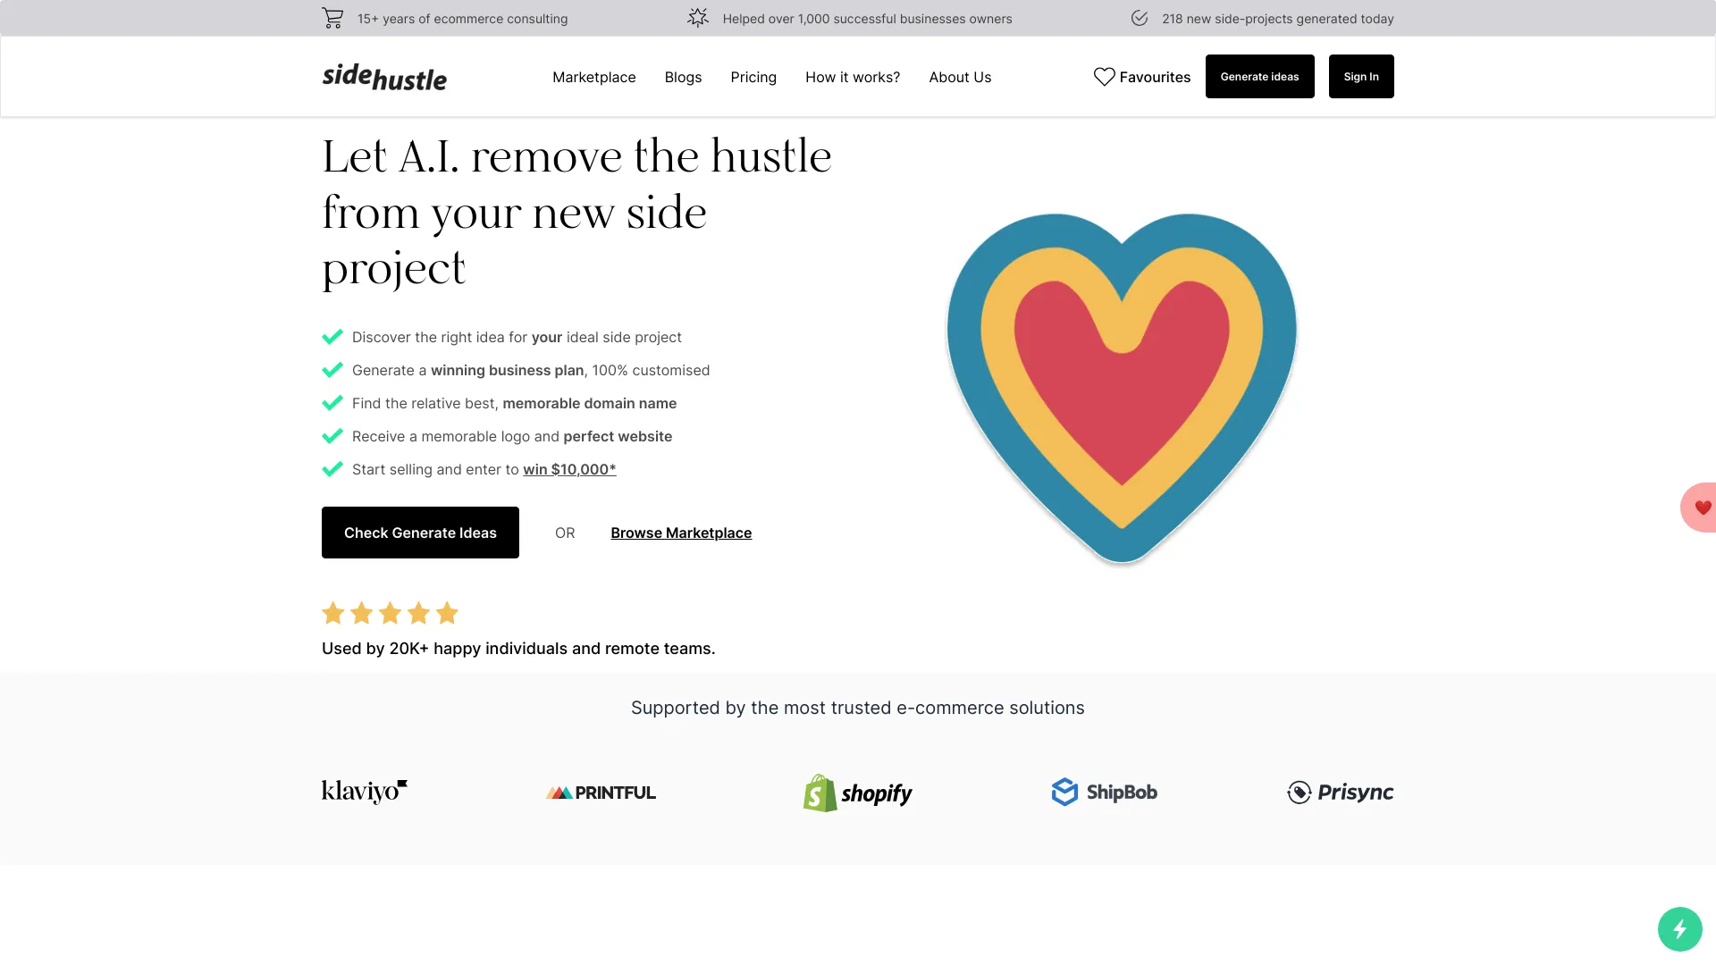Open the Browse Marketplace link
This screenshot has width=1716, height=965.
click(x=681, y=533)
